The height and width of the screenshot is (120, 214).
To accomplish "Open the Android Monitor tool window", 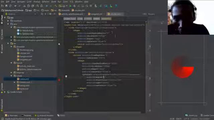I will [44, 115].
